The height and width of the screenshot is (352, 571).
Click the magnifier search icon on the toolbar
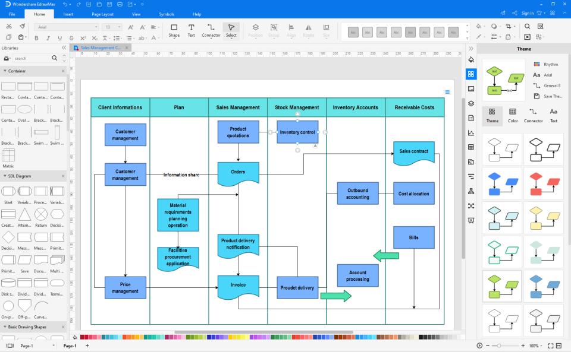point(527,27)
